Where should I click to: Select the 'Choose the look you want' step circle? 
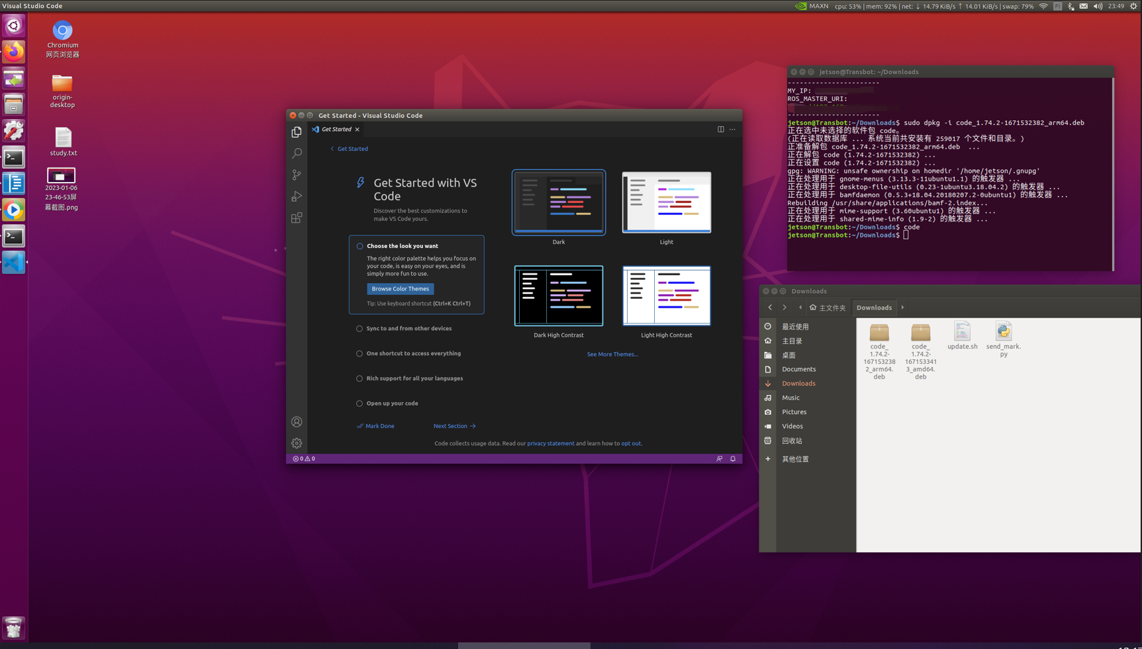(x=359, y=245)
